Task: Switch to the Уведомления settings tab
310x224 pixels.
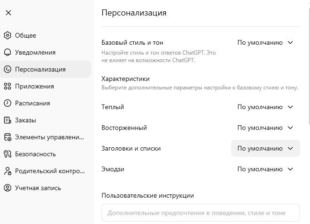Action: click(x=35, y=52)
